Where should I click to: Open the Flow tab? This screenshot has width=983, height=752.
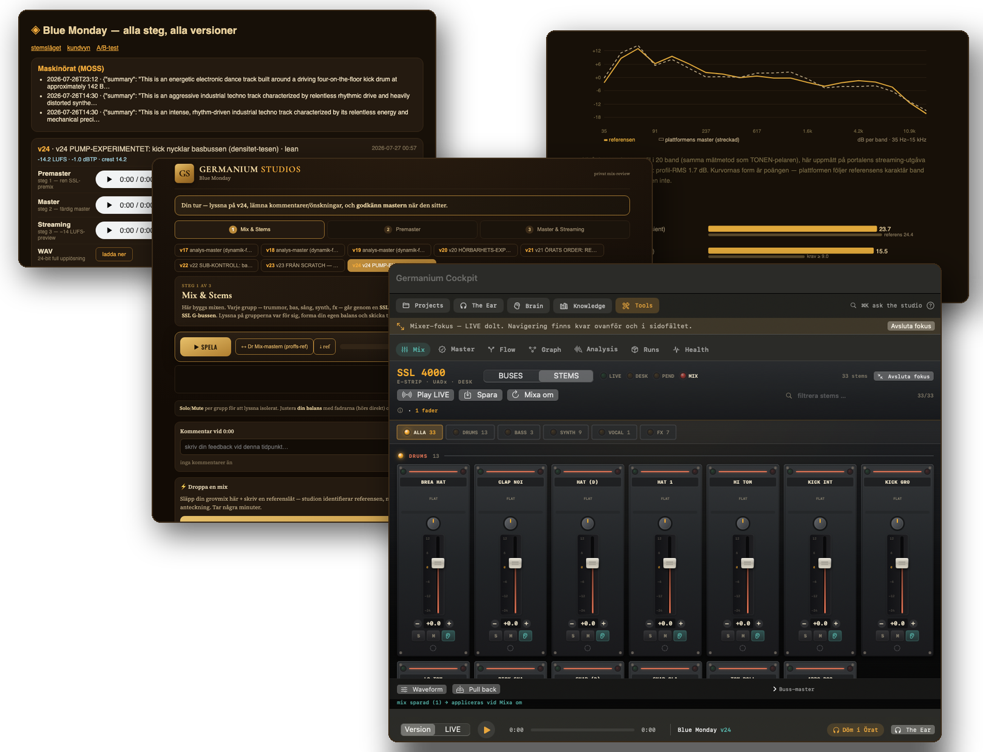click(501, 350)
